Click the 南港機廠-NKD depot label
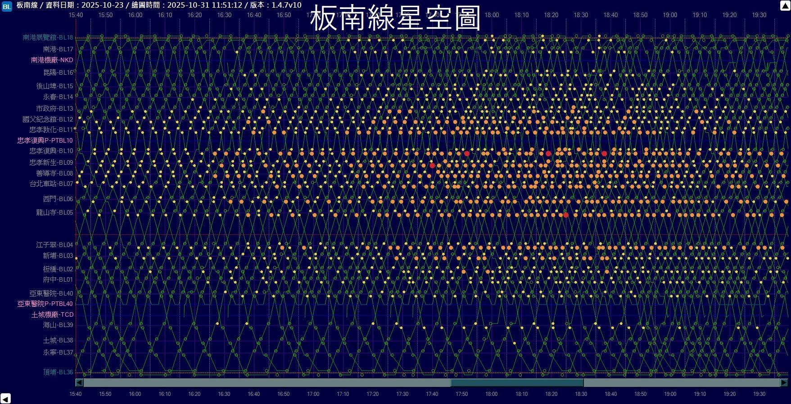 click(x=52, y=60)
